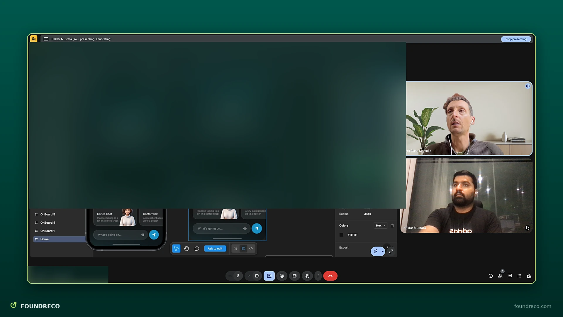Viewport: 563px width, 317px height.
Task: Copy colors with the clipboard icon
Action: pyautogui.click(x=392, y=226)
